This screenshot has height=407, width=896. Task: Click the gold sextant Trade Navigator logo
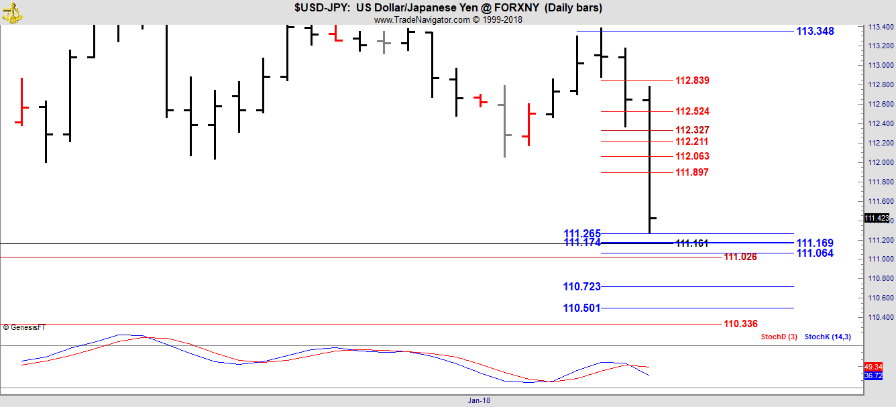coord(11,11)
